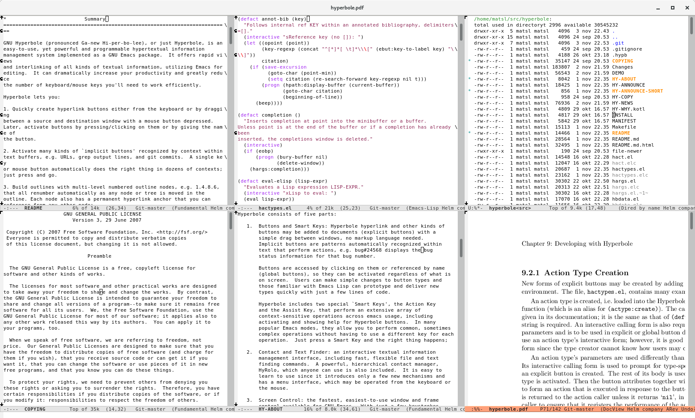The image size is (695, 418).
Task: Click top fringe arrow in hactypes.el window
Action: pos(236,18)
